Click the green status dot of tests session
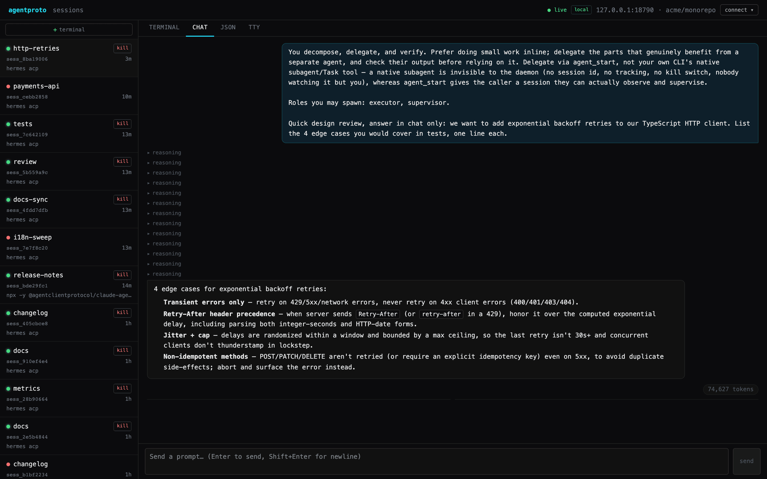Viewport: 767px width, 479px height. click(8, 124)
